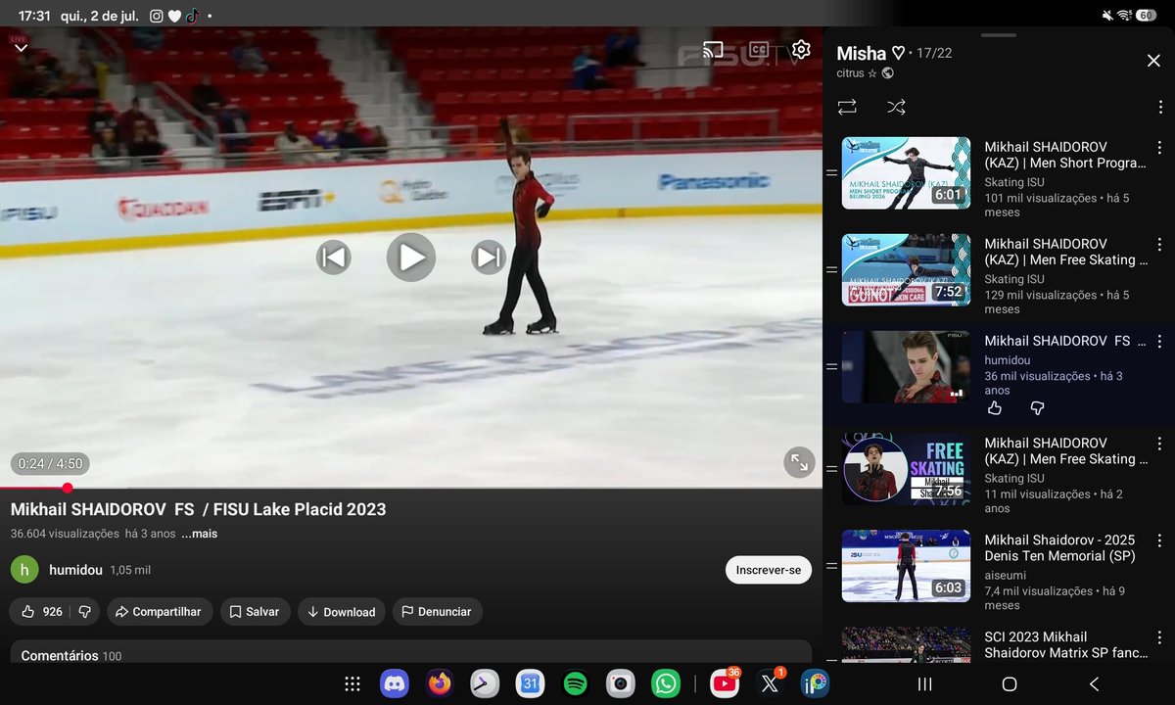Save video with Salvar button

255,612
